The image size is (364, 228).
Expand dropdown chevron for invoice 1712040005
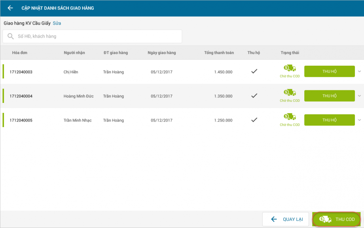pos(359,120)
